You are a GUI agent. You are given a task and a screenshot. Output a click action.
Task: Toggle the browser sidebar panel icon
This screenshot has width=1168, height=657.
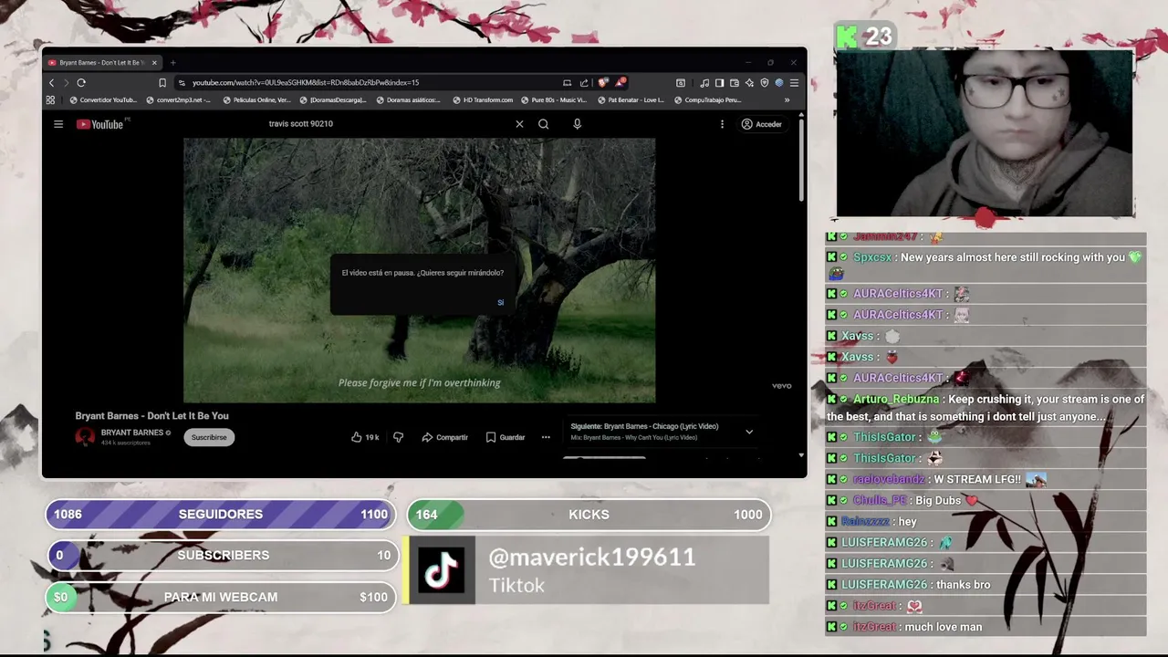(719, 82)
